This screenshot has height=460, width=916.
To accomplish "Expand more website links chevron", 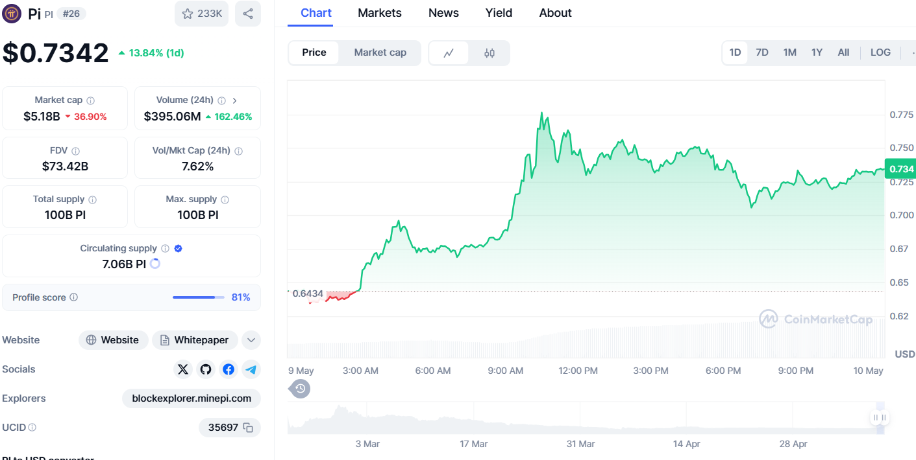I will 251,340.
